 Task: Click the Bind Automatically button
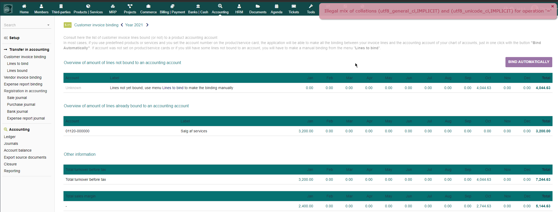528,62
